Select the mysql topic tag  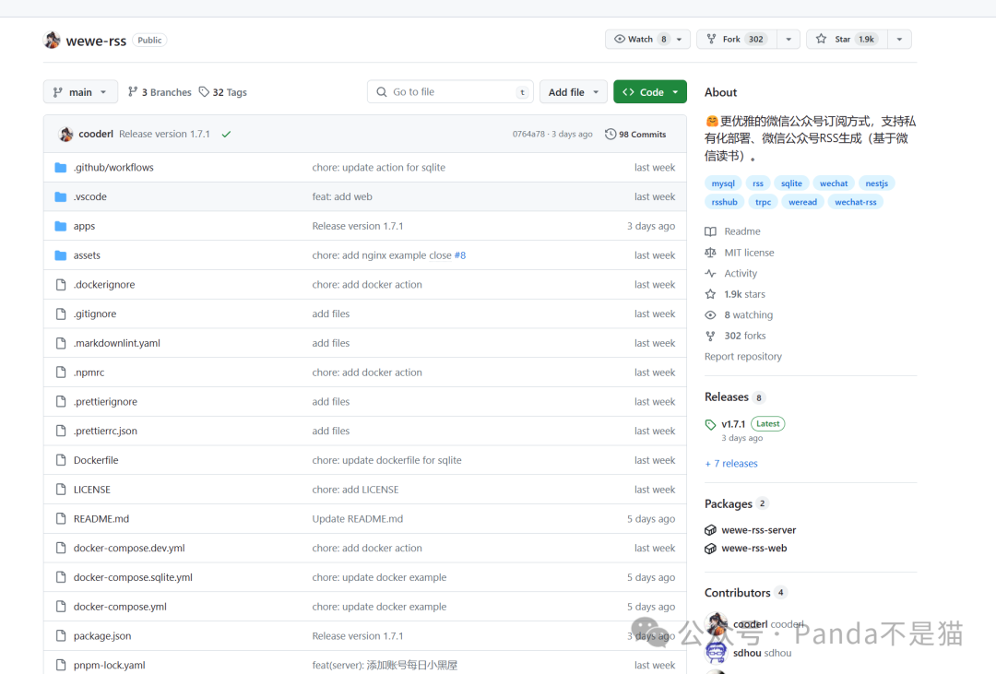pyautogui.click(x=723, y=183)
